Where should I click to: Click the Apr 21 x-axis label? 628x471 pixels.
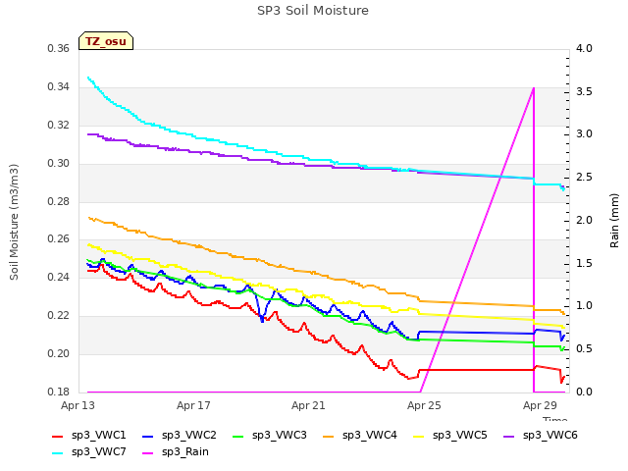click(x=308, y=405)
